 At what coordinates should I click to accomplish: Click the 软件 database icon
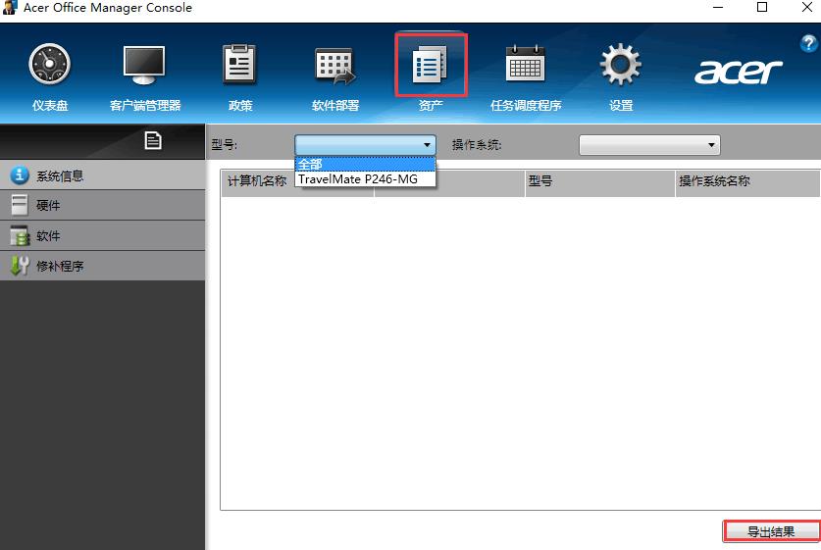pos(20,235)
